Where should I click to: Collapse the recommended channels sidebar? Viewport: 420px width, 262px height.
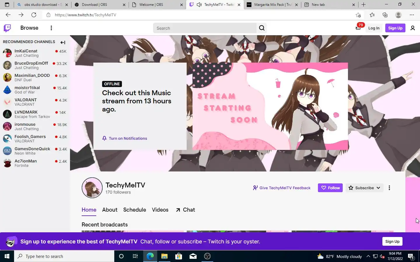point(63,42)
